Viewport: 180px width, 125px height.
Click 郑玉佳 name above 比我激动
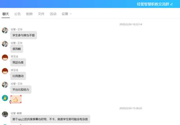[x=15, y=70]
